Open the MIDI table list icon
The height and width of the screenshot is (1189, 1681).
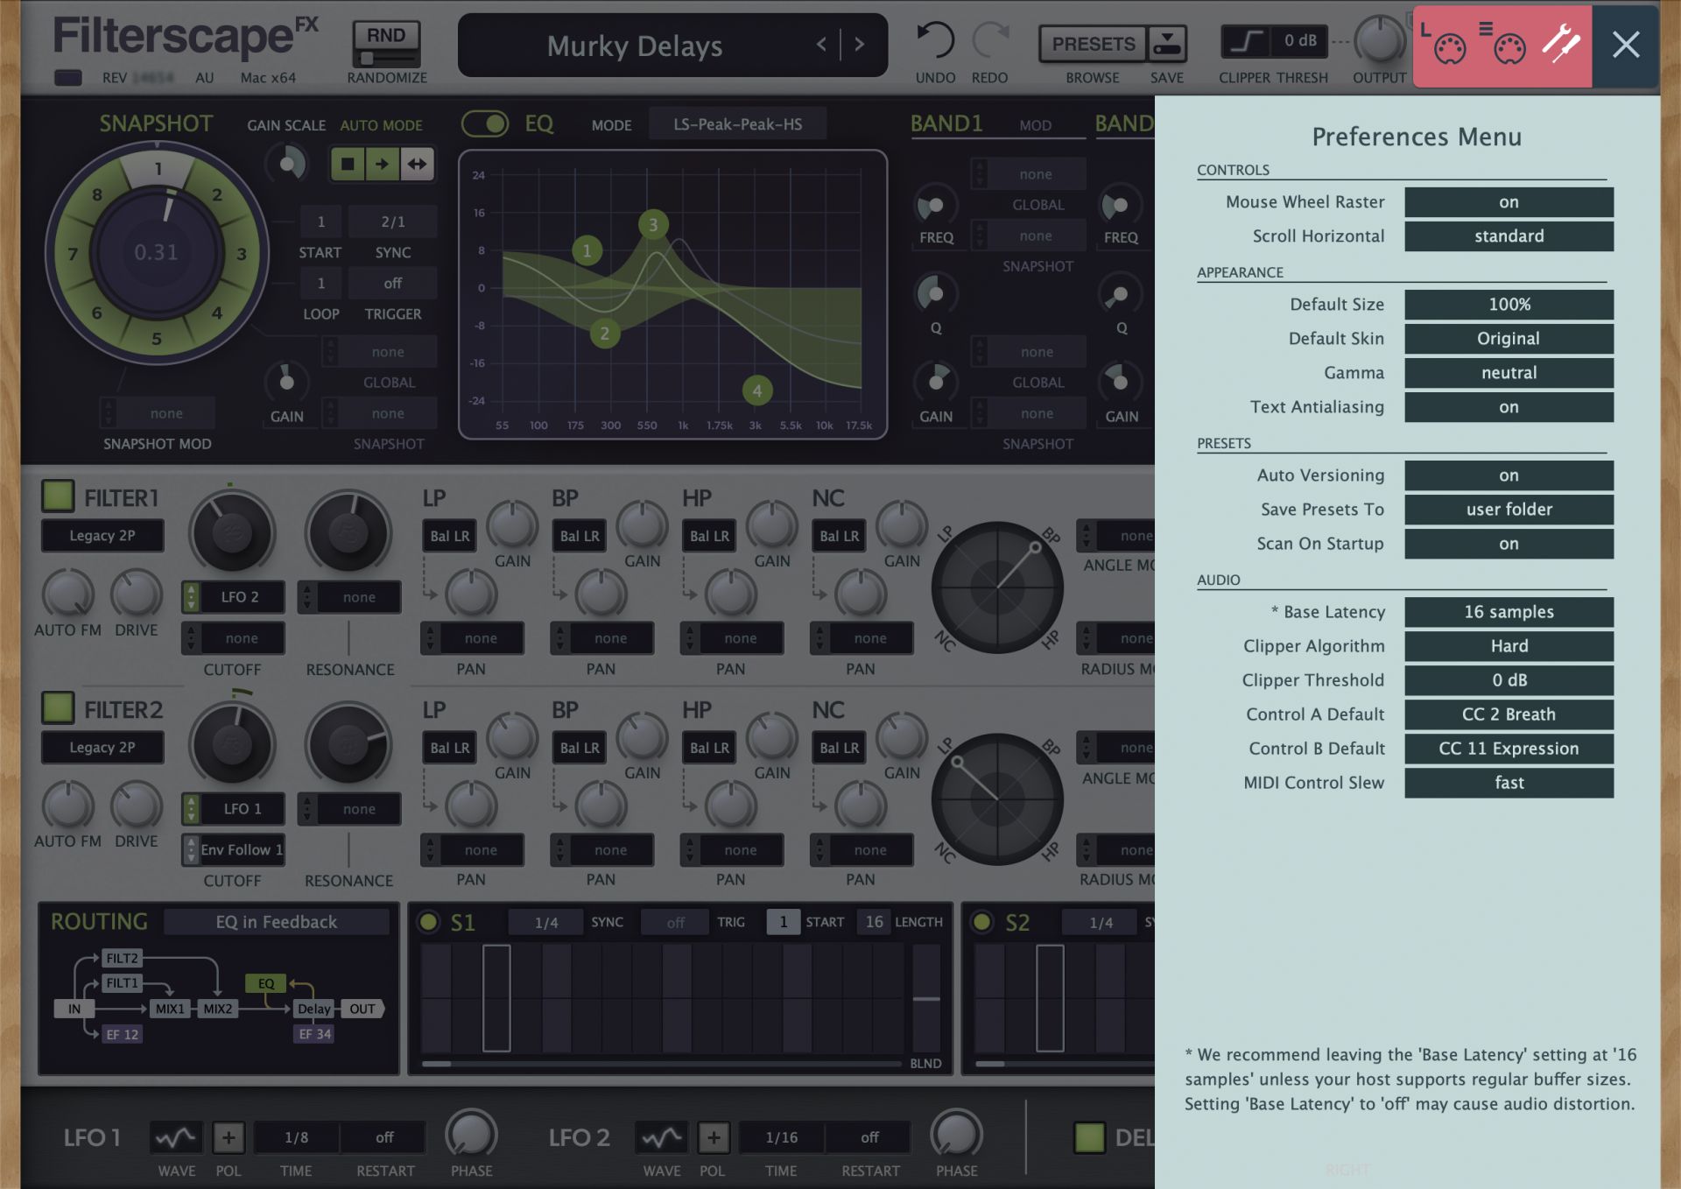[x=1503, y=46]
